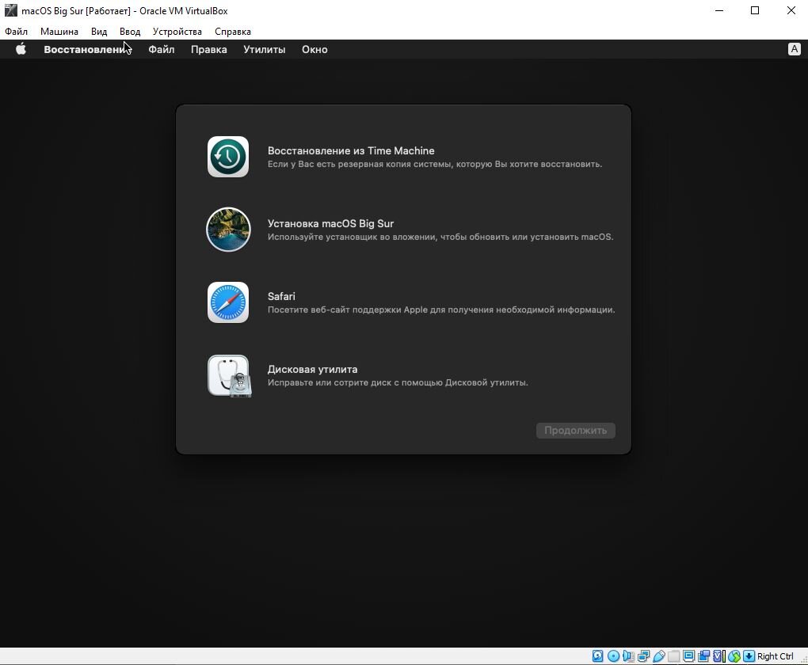Viewport: 808px width, 665px height.
Task: Select the Safari compass icon
Action: (x=228, y=302)
